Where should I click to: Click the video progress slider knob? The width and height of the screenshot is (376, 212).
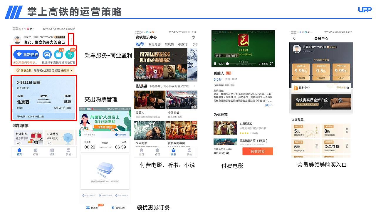tap(227, 64)
